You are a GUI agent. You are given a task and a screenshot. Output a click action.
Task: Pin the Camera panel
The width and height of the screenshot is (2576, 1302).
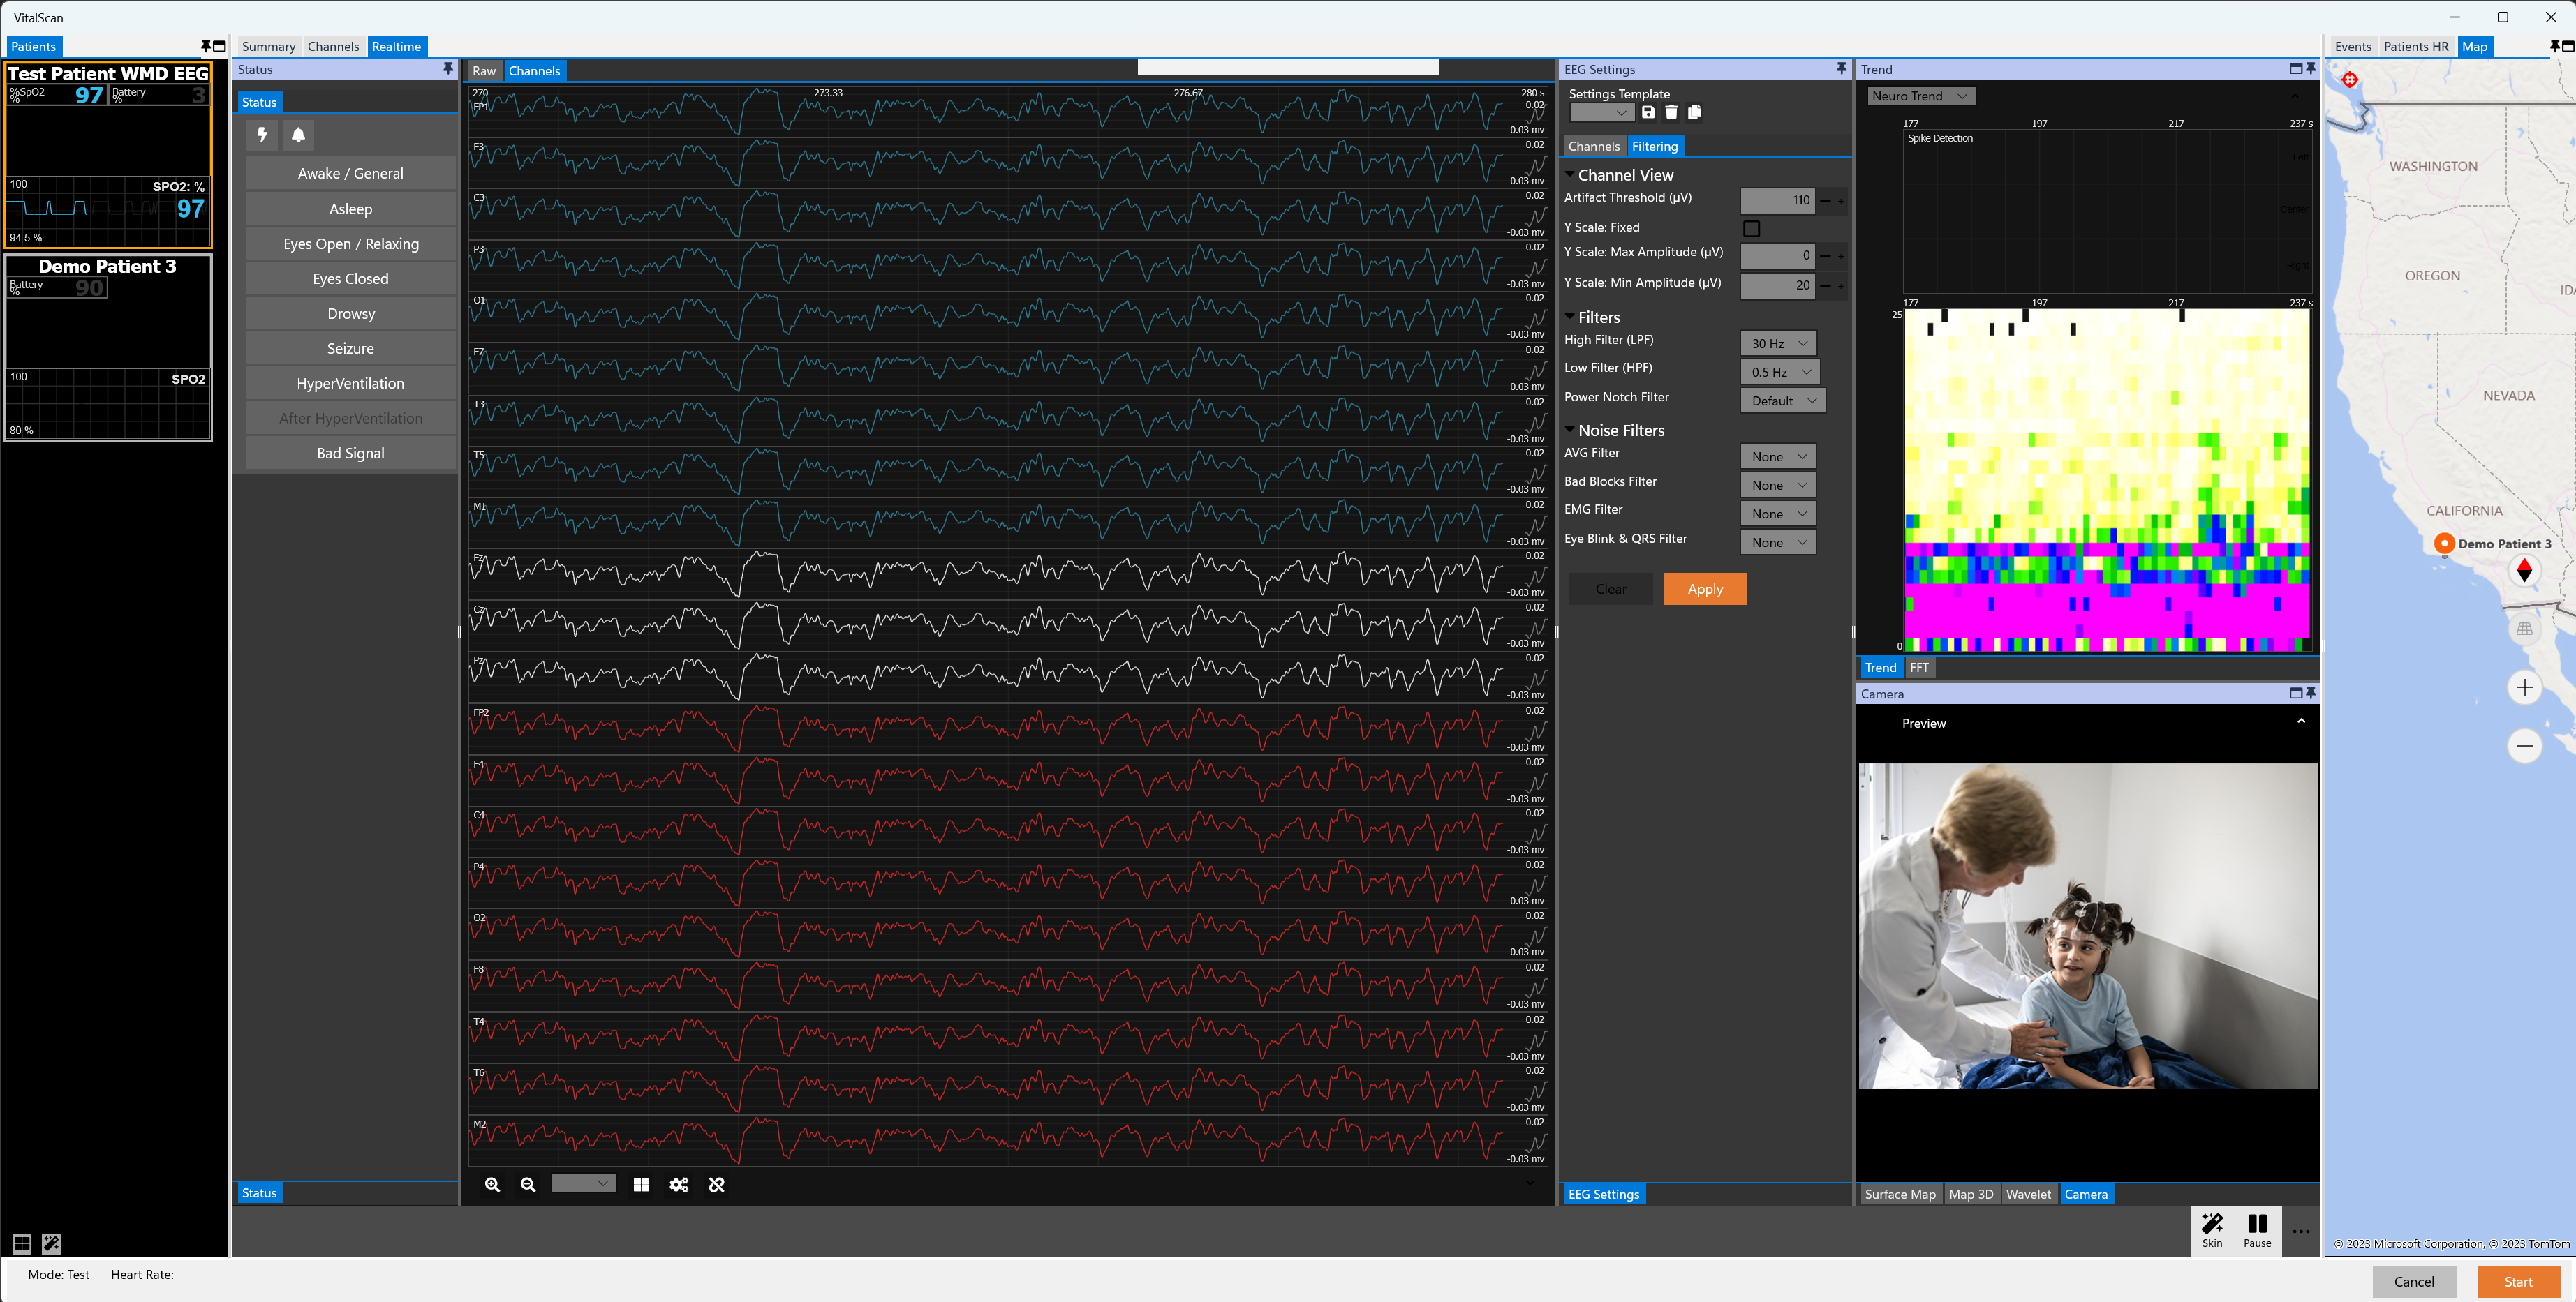2311,692
